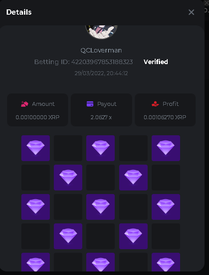Click the Profit 0.00106270 XRP card
Viewport: 209px width, 275px height.
click(165, 110)
